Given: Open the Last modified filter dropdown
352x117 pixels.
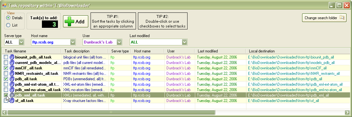Looking at the screenshot, I should pos(185,42).
